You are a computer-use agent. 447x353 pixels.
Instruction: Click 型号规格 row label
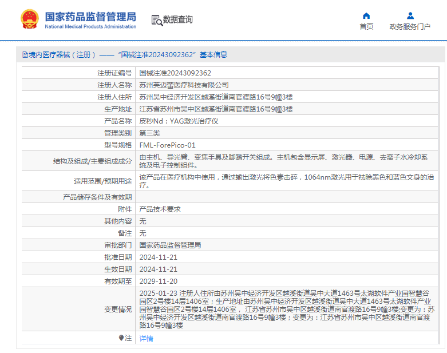(118, 145)
